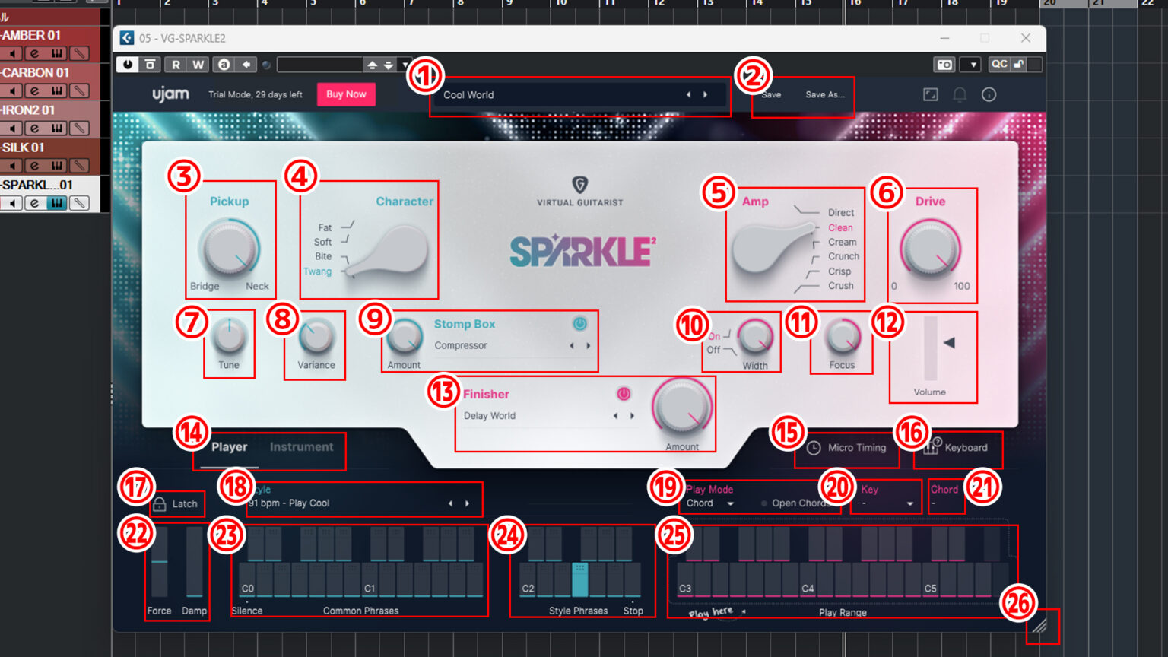Toggle the Finisher power button

[x=623, y=394]
